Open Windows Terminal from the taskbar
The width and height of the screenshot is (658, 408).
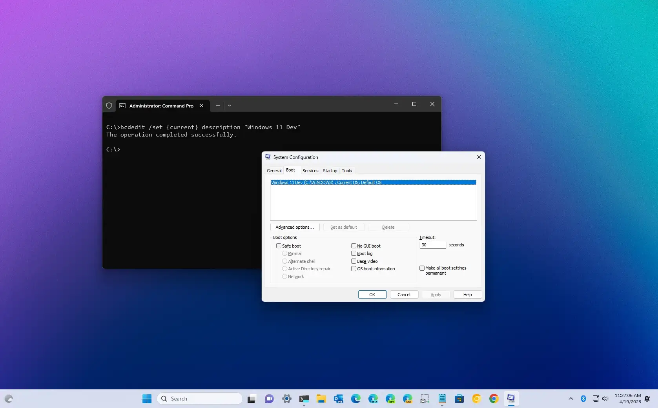[304, 399]
